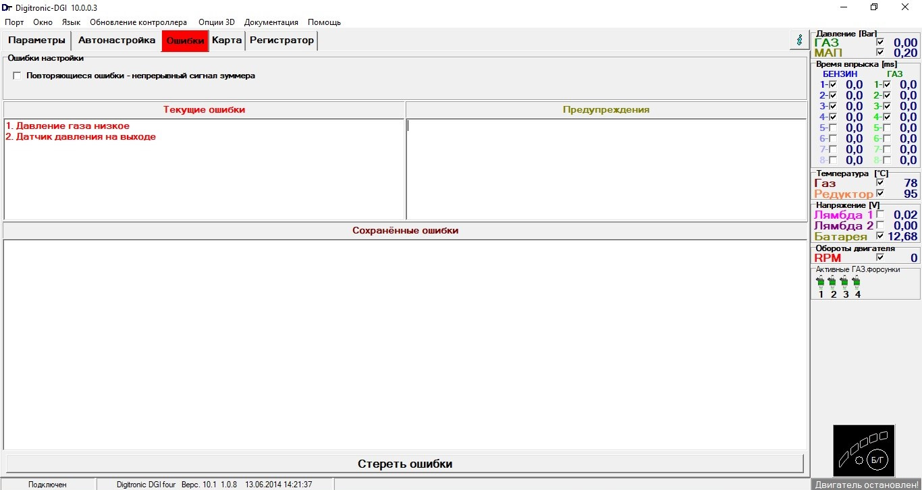The image size is (922, 490).
Task: Enable the Лямбда 1 voltage checkbox
Action: [879, 214]
